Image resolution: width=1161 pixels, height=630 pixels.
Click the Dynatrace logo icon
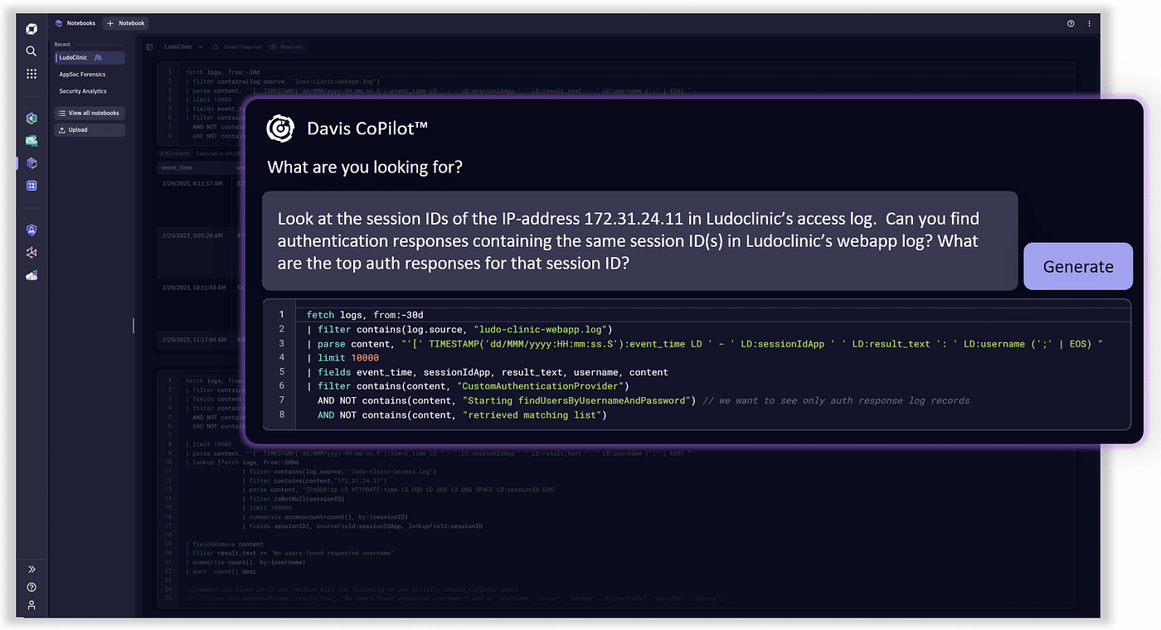(32, 29)
